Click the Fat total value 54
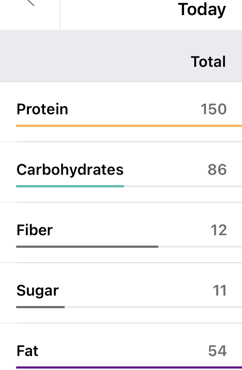 [x=217, y=351]
